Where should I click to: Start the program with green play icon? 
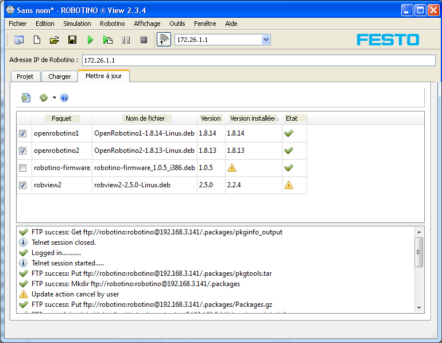90,40
